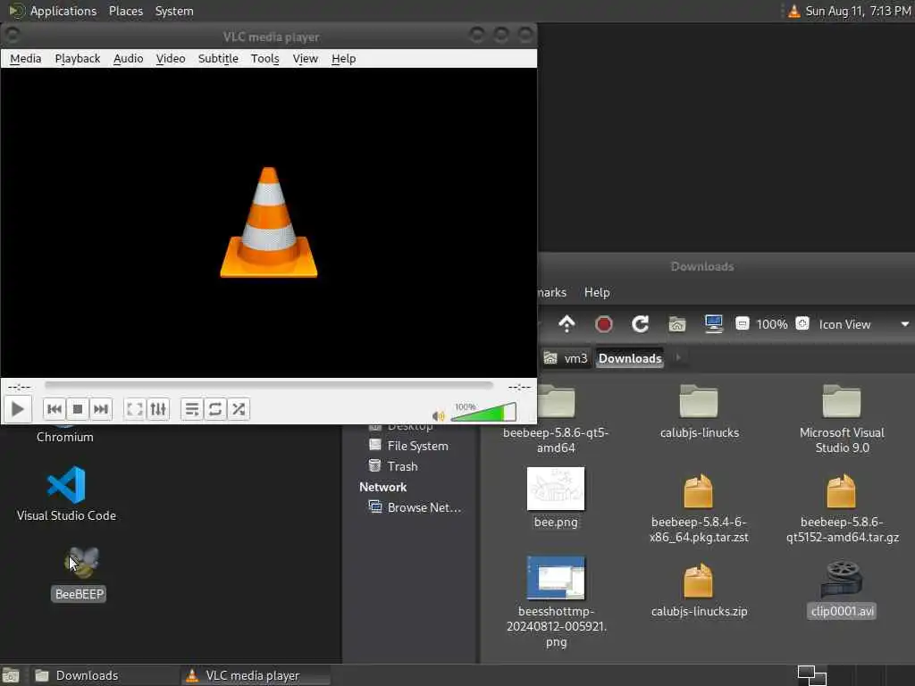
Task: Click the vm3 breadcrumb button
Action: (566, 358)
